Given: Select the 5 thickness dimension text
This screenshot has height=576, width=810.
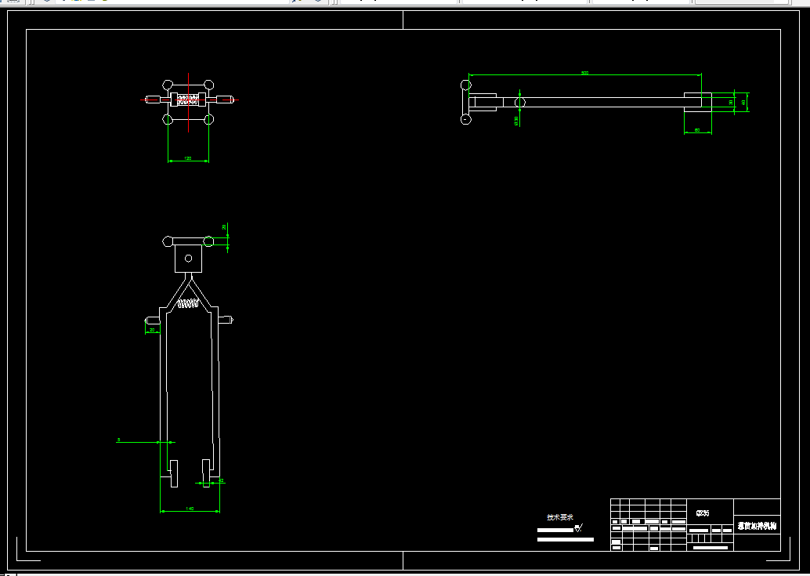Looking at the screenshot, I should (119, 440).
